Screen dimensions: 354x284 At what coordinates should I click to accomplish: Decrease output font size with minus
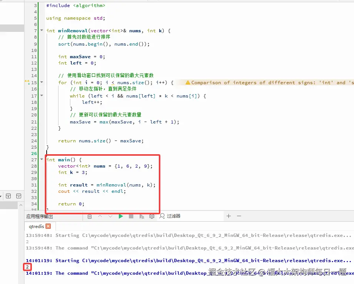(x=239, y=216)
